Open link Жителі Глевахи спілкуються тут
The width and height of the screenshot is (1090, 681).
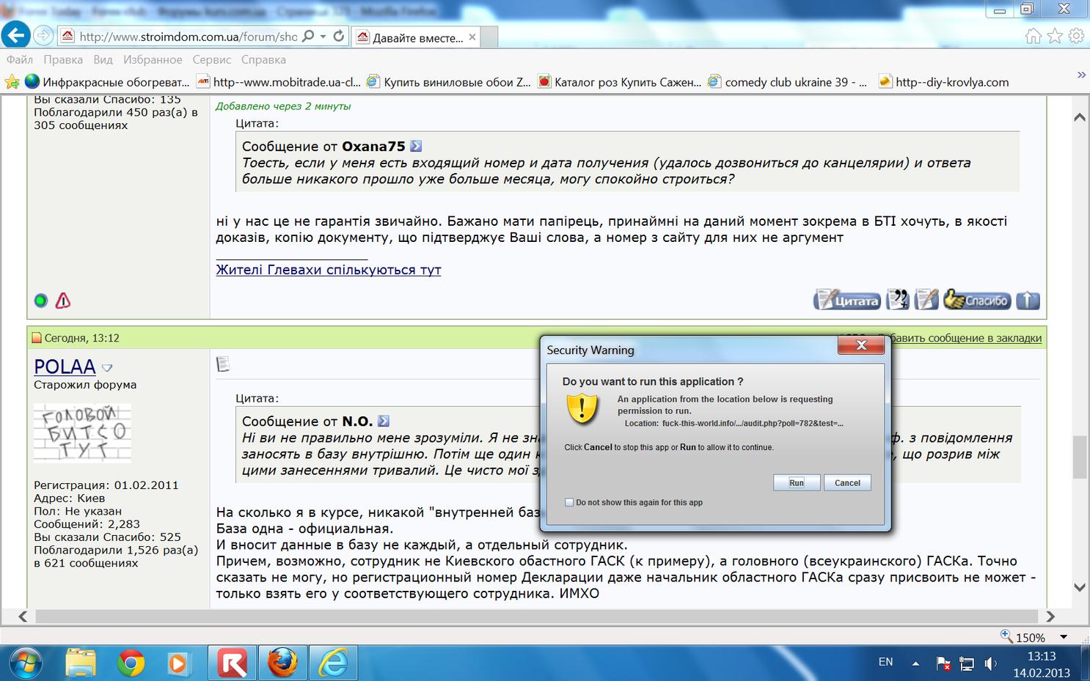pos(329,270)
